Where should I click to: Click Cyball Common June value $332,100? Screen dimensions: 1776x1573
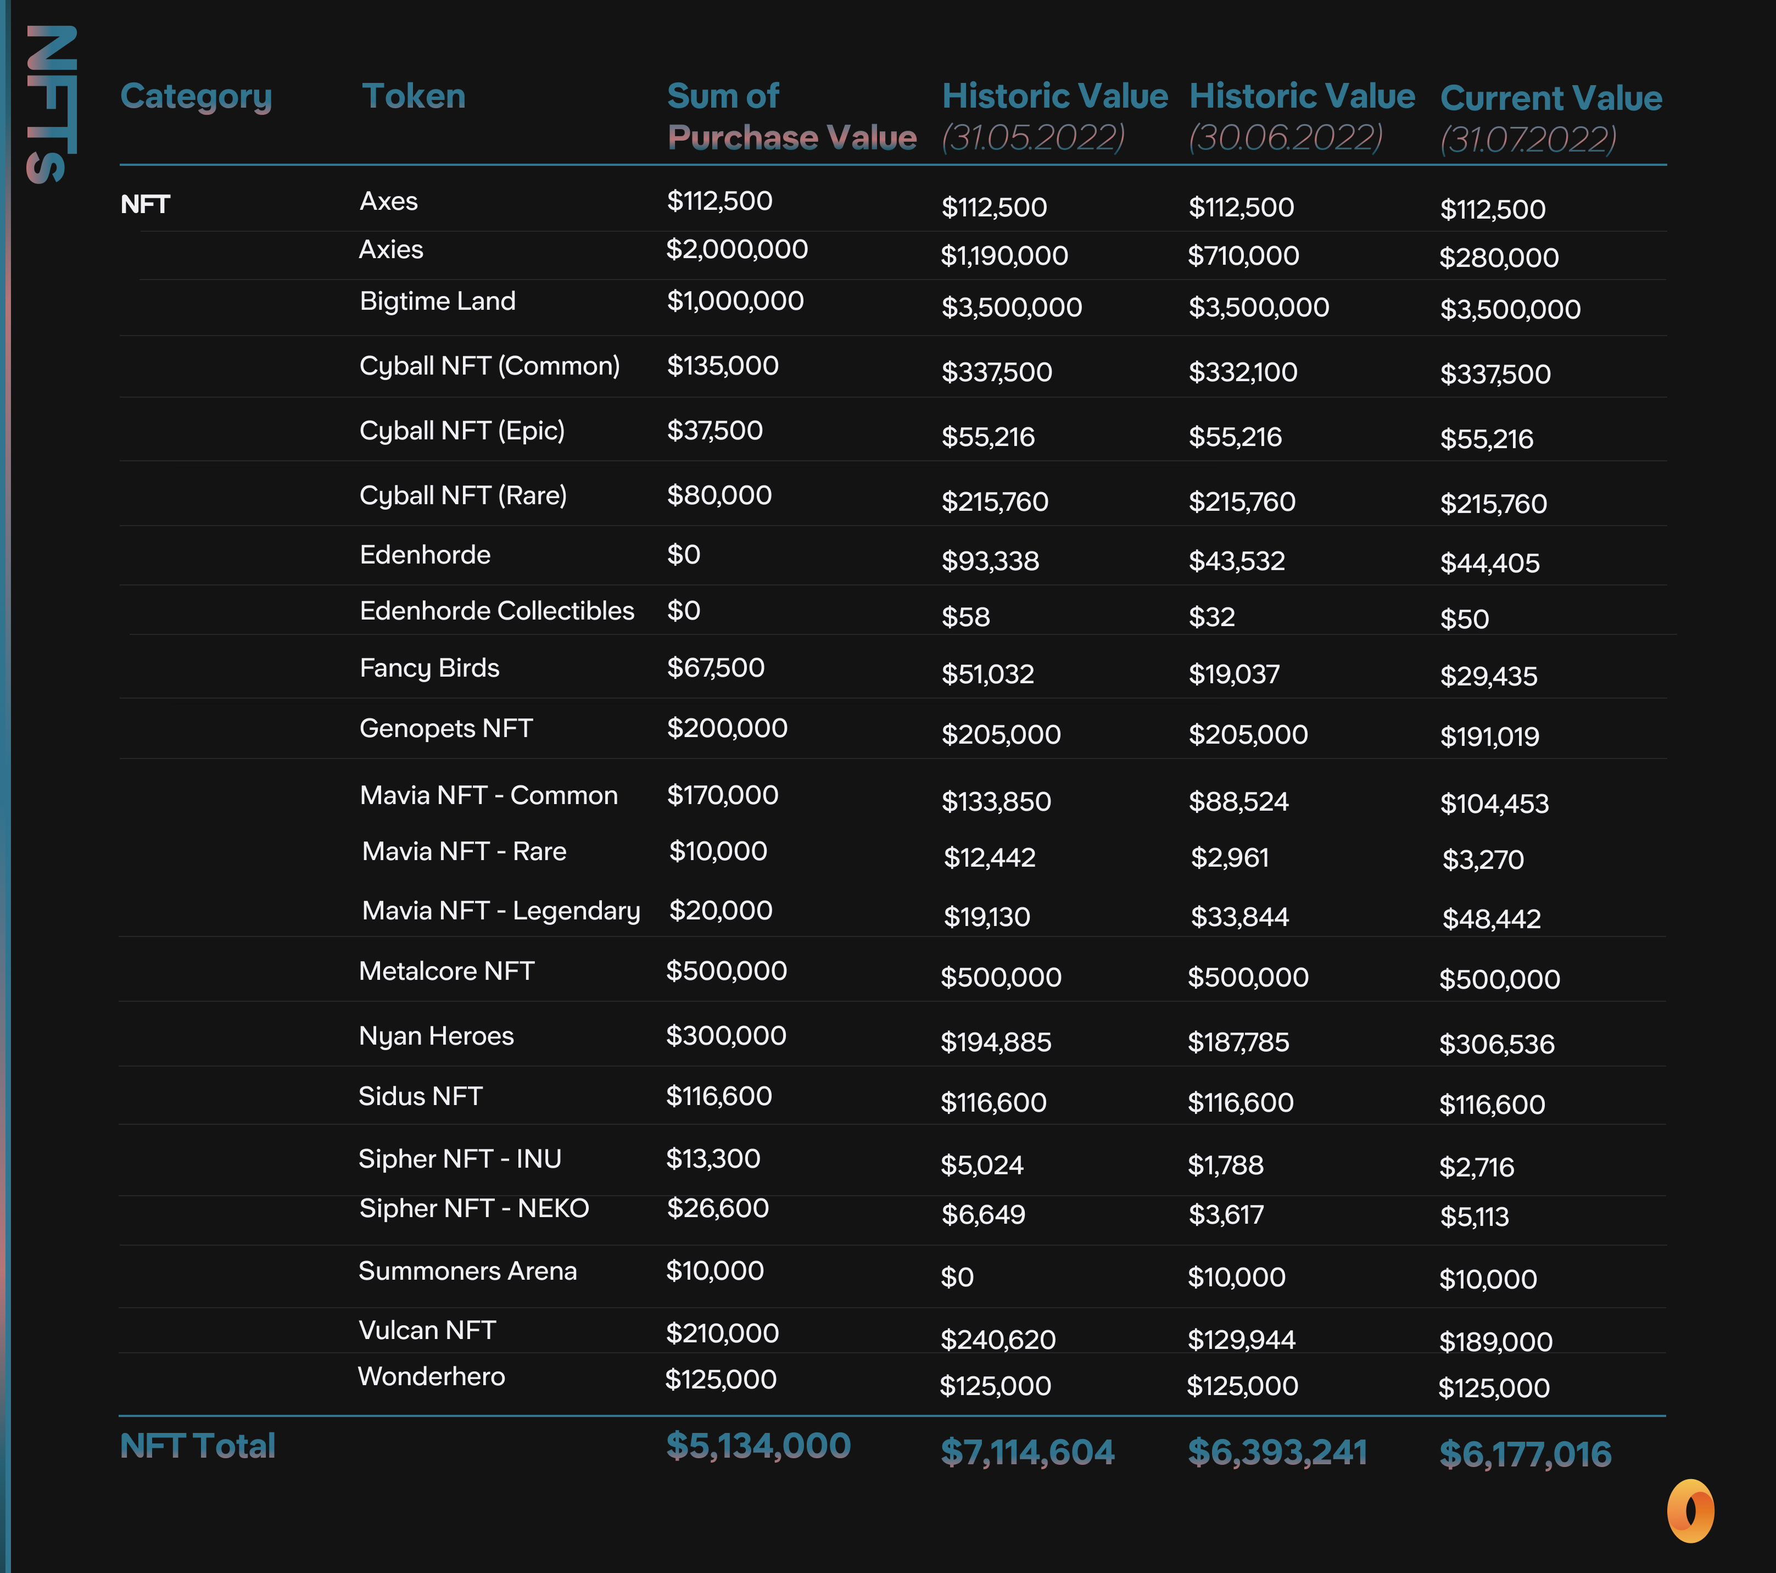click(1243, 372)
